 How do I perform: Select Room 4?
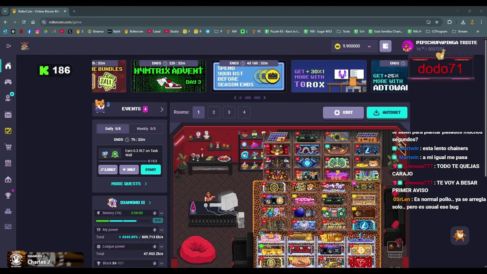click(244, 112)
